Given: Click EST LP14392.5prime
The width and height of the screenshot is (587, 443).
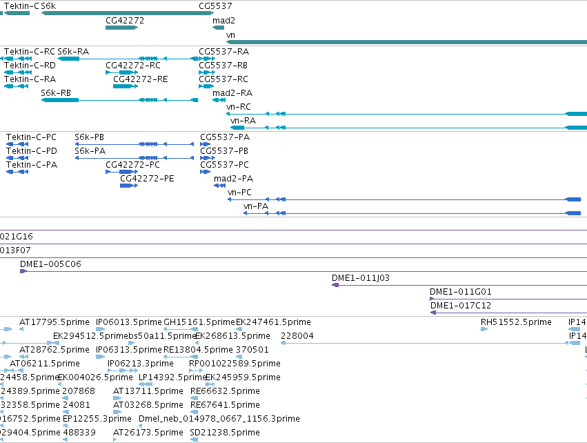Looking at the screenshot, I should [146, 385].
